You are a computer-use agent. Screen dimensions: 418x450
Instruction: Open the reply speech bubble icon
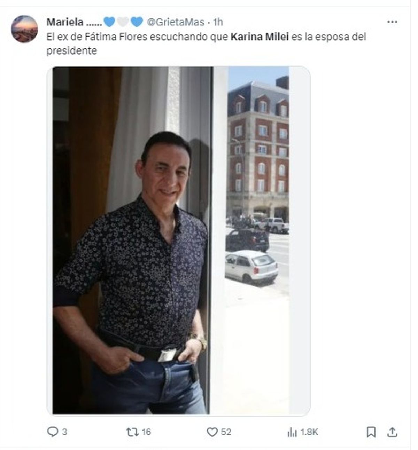(53, 432)
